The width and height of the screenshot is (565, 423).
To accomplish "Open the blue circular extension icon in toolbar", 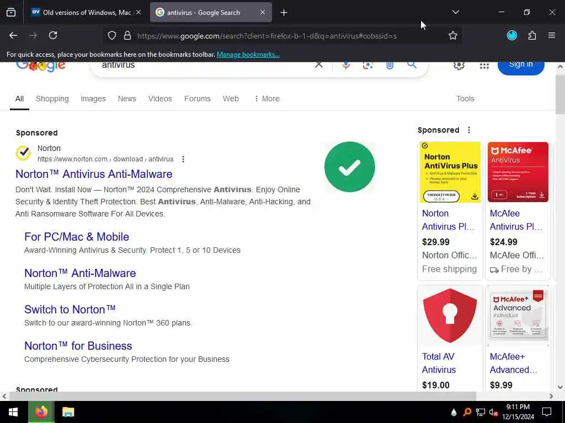I will click(x=512, y=35).
